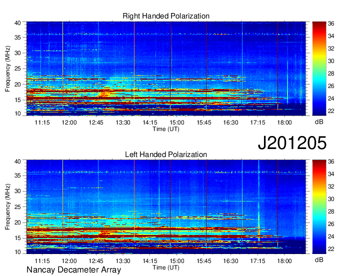The image size is (340, 276).
Task: Click "36" on Left Handed color bar scale
Action: click(331, 161)
